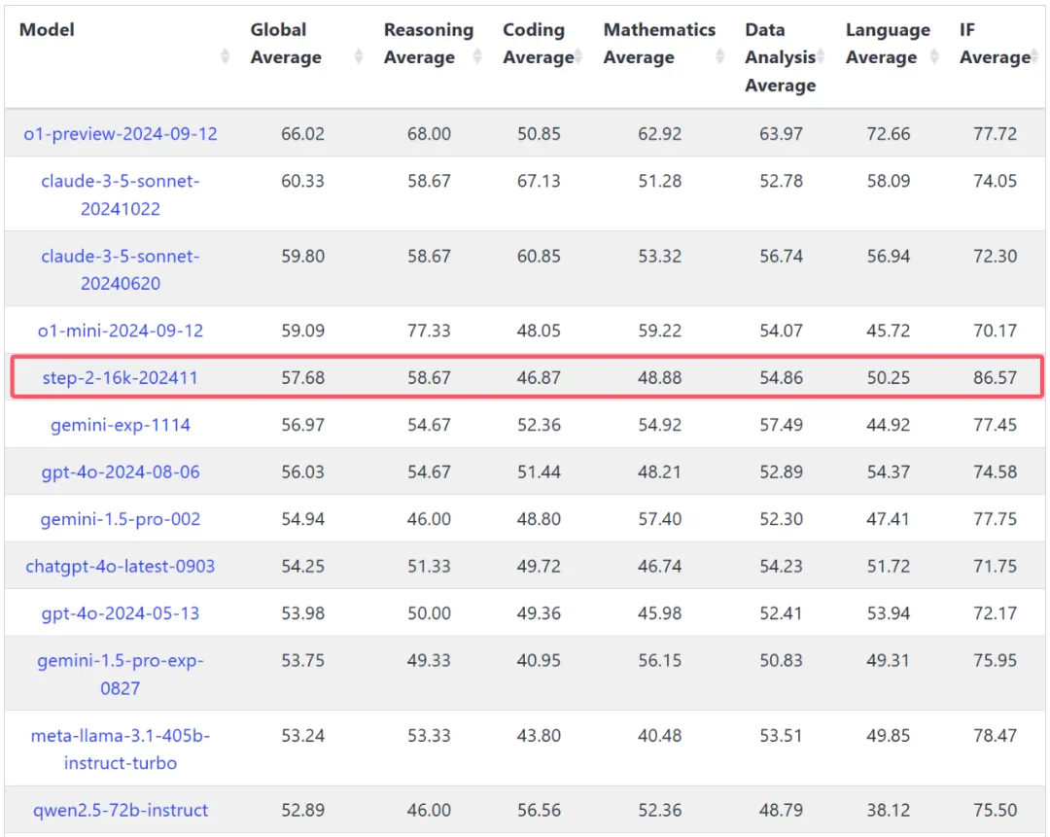Open the claude-3-5-sonnet-20241022 model link
This screenshot has height=837, width=1050.
121,194
